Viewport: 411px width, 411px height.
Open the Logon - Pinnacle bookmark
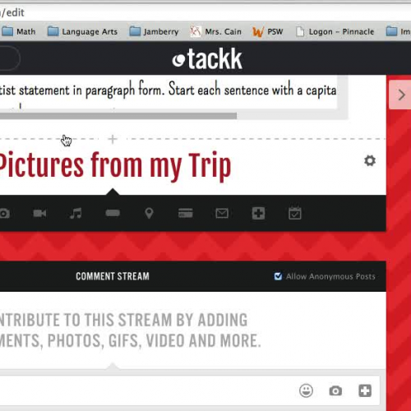point(335,31)
